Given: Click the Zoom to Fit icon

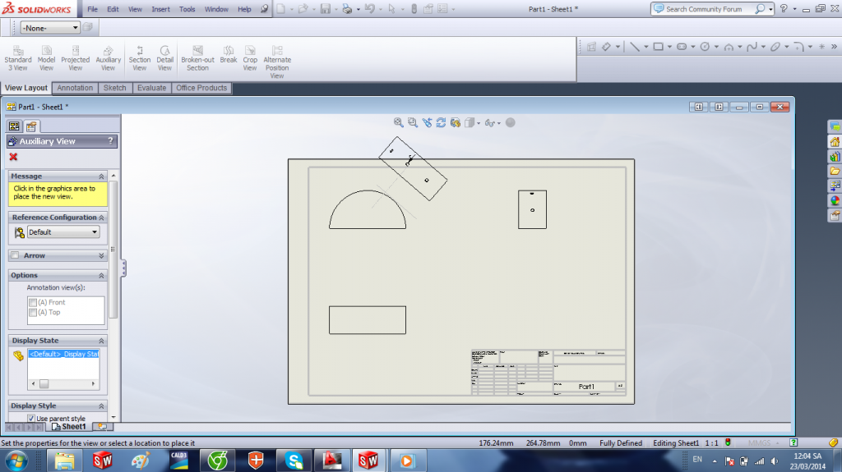Looking at the screenshot, I should coord(399,123).
